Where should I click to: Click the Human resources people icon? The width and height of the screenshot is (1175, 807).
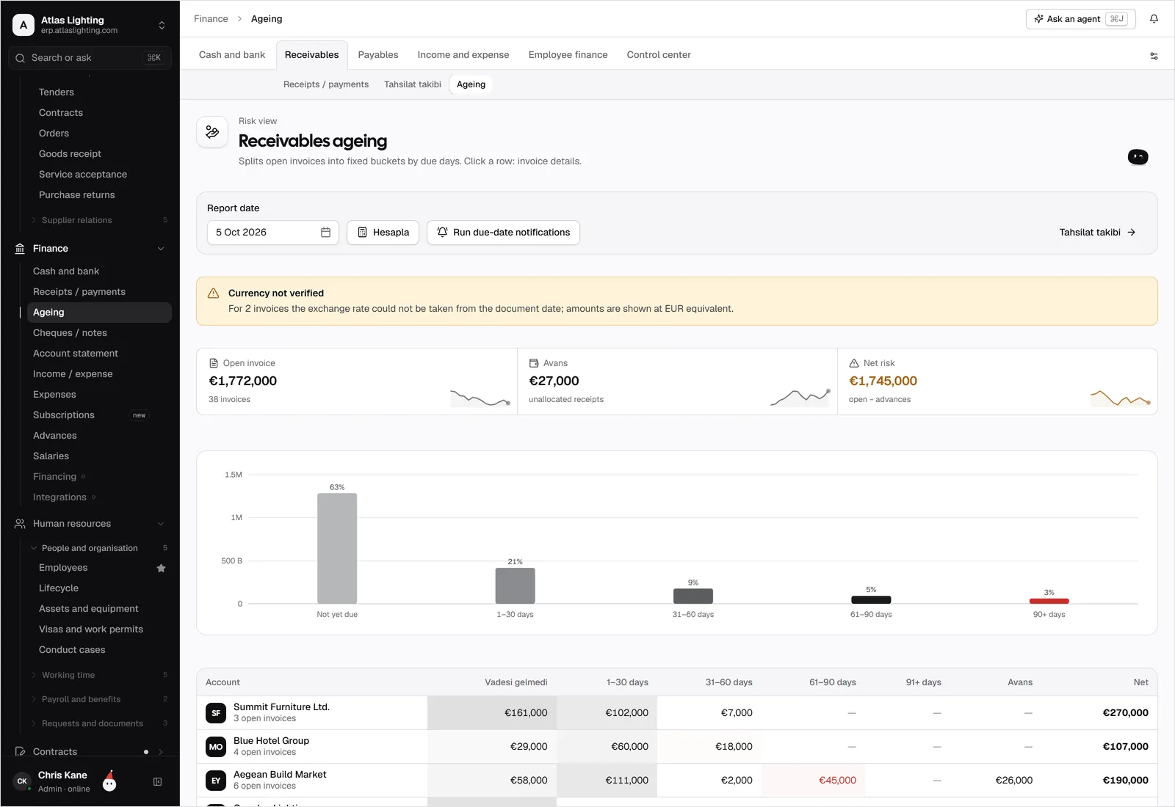pyautogui.click(x=20, y=524)
